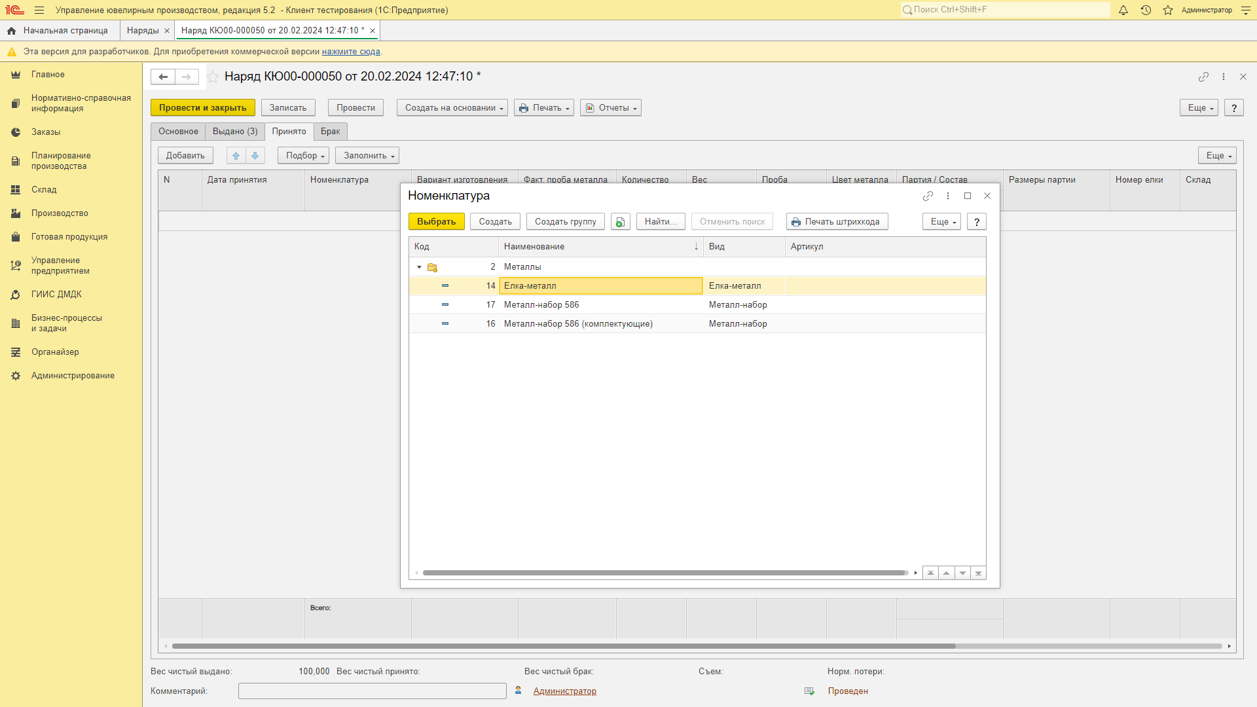Open Номенклатура dialog help button
This screenshot has height=707, width=1257.
[x=977, y=222]
